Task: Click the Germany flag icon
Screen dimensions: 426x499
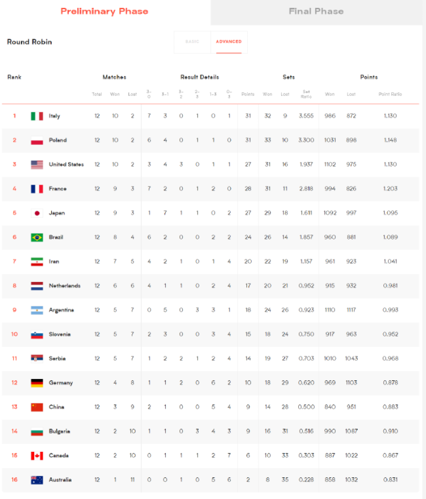Action: pos(37,383)
